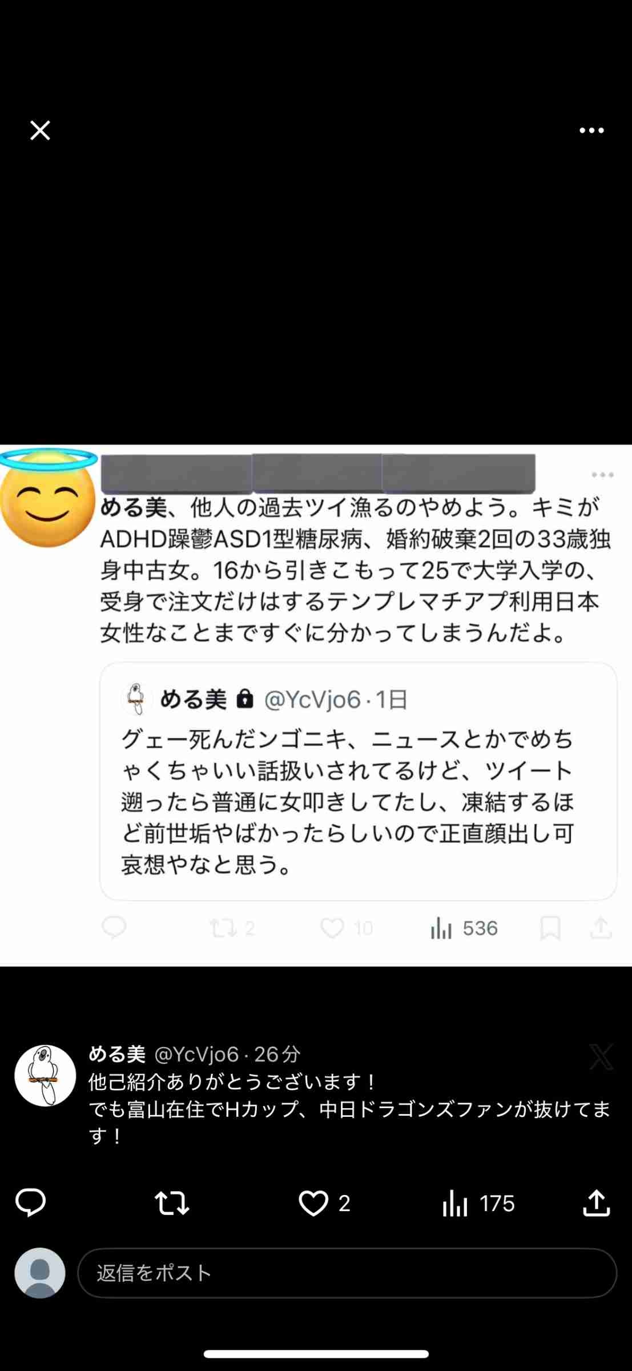This screenshot has height=1371, width=632.
Task: Tap the reply speech bubble icon
Action: point(31,1202)
